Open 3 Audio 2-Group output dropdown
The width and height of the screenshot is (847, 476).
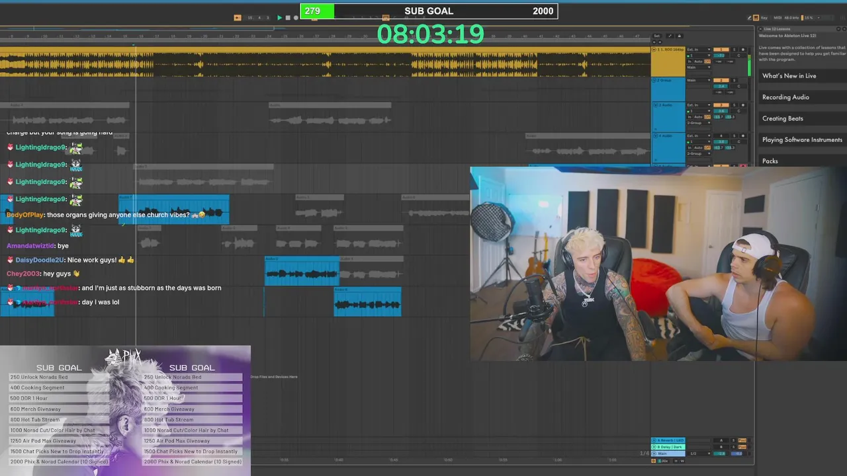coord(699,123)
